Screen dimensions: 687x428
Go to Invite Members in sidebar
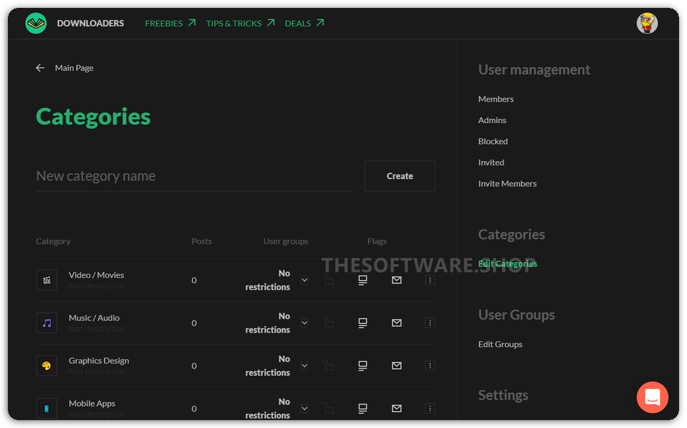[507, 184]
